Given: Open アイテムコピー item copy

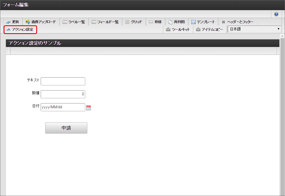Looking at the screenshot, I should [209, 30].
